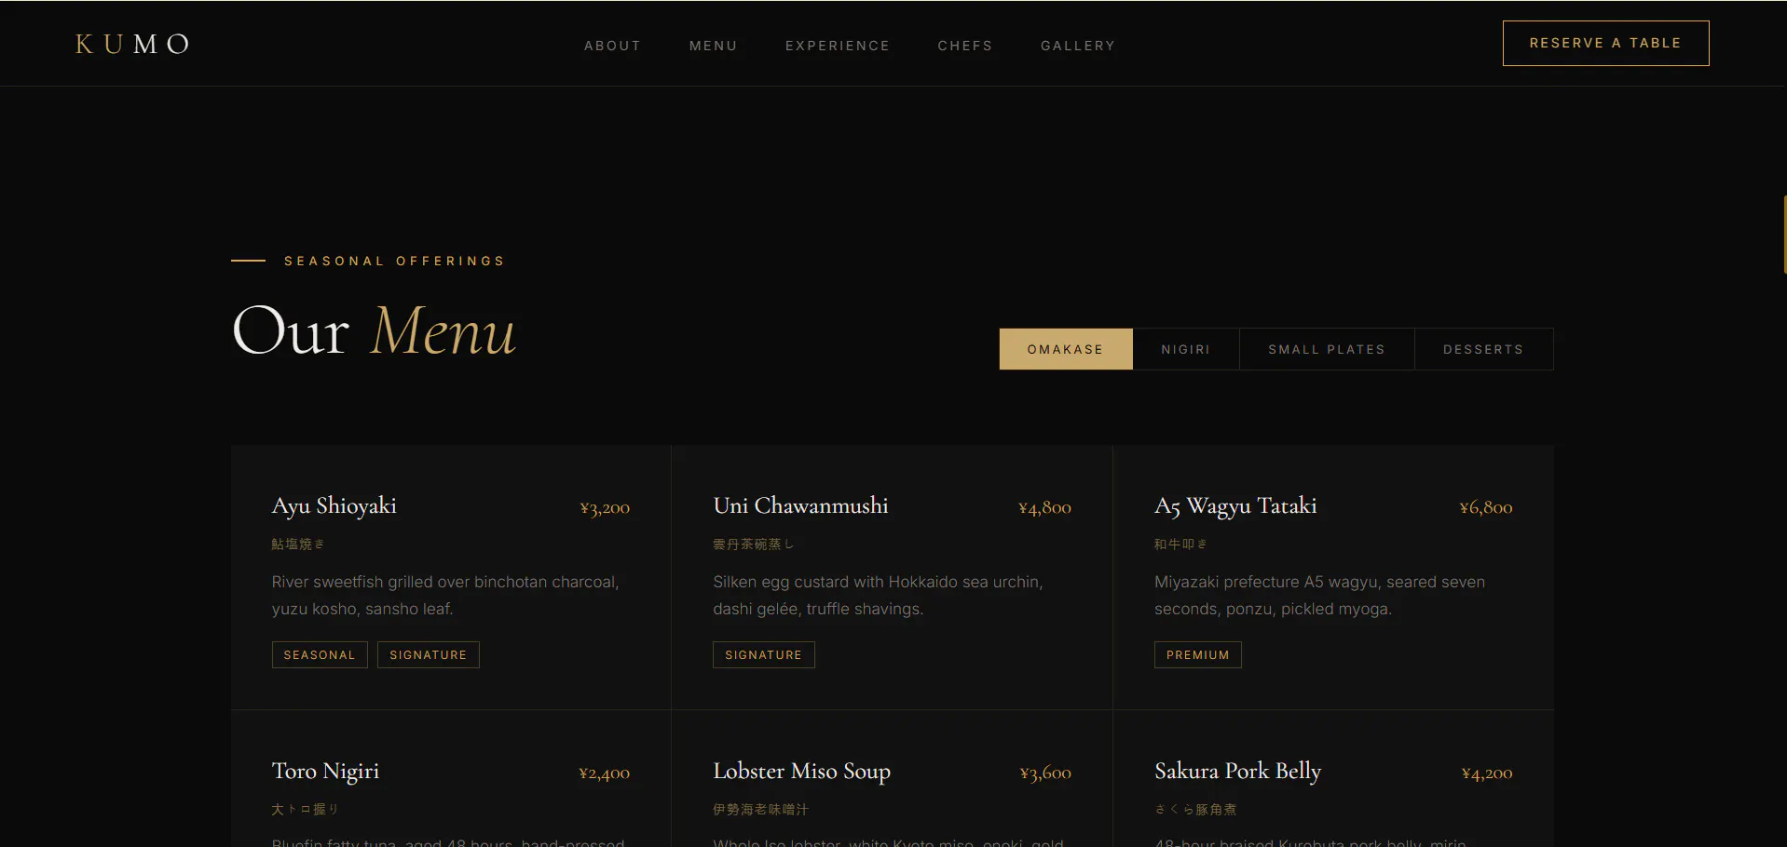Switch to the Small Plates tab
The image size is (1787, 847).
pos(1327,349)
